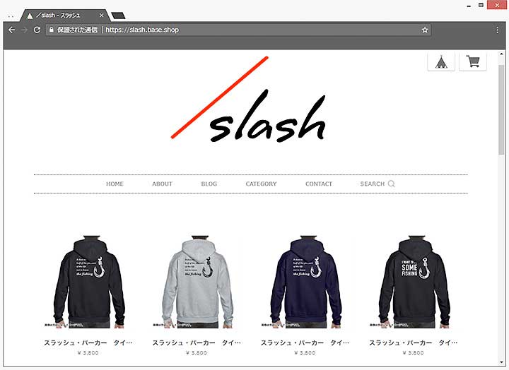The height and width of the screenshot is (370, 509).
Task: Go to the HOME menu item
Action: pyautogui.click(x=115, y=184)
